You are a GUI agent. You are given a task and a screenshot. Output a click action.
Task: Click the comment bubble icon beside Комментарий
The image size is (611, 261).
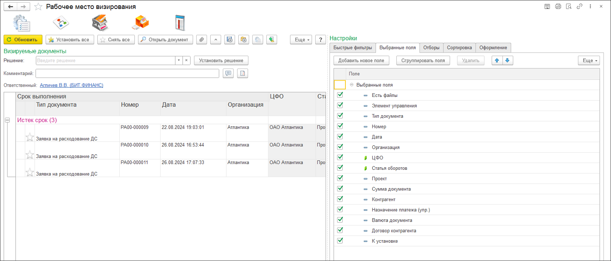(229, 73)
